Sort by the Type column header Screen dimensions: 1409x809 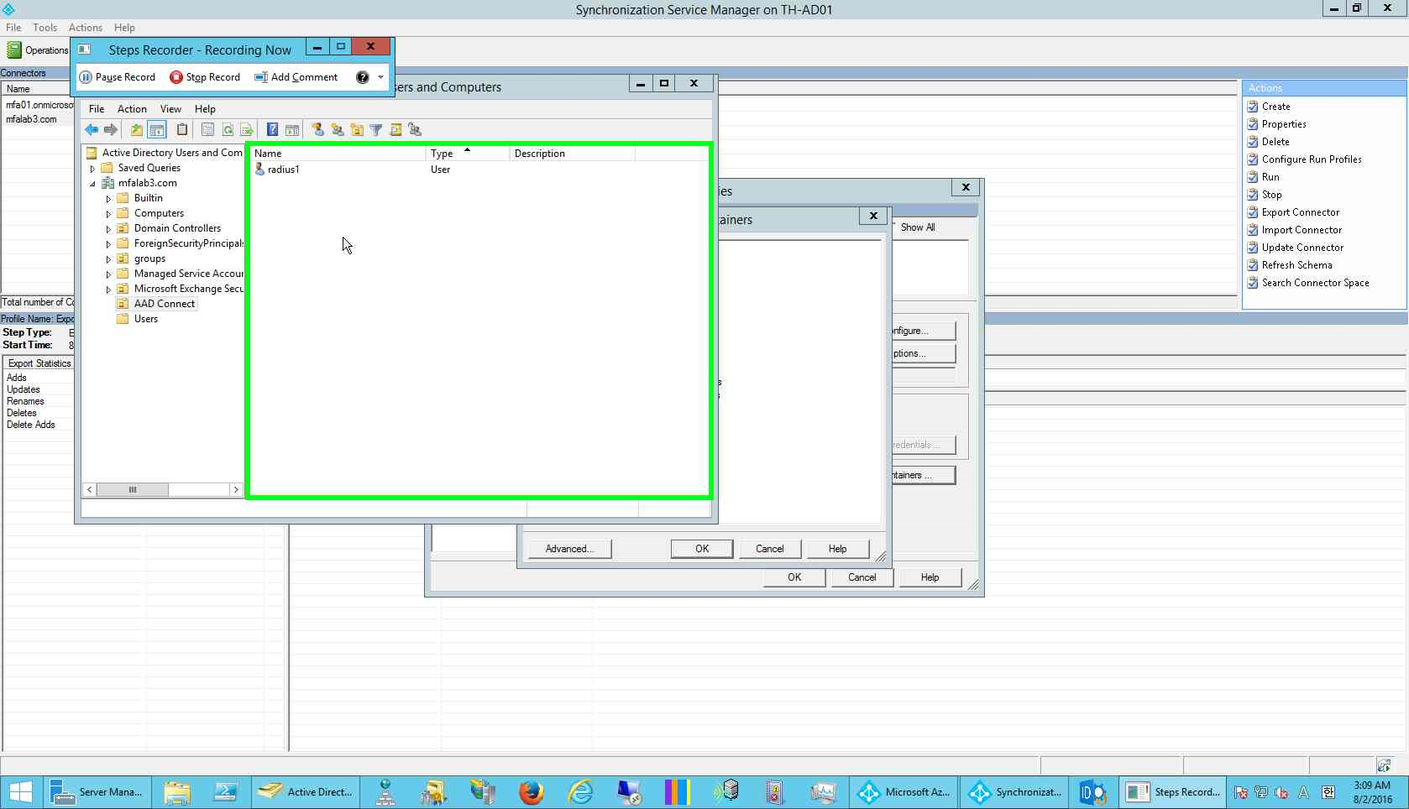pyautogui.click(x=467, y=154)
